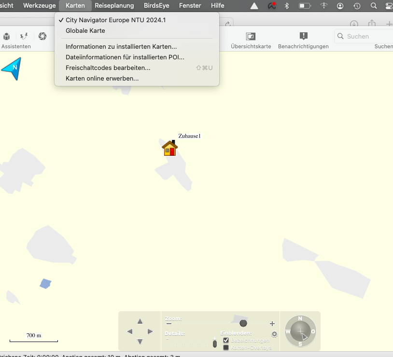Click the zoom in plus button
This screenshot has width=393, height=357.
[272, 324]
